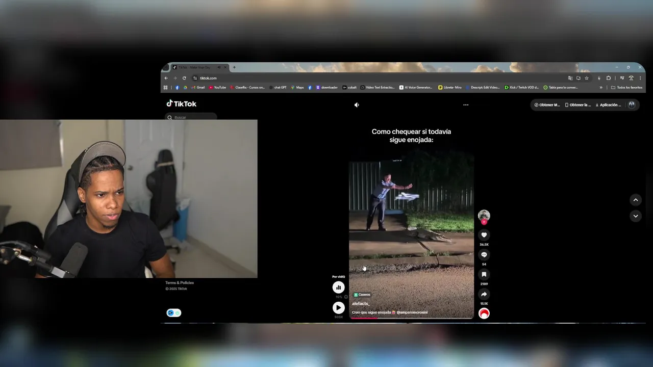The width and height of the screenshot is (653, 367).
Task: Close the TikTok browser tab
Action: [x=225, y=67]
